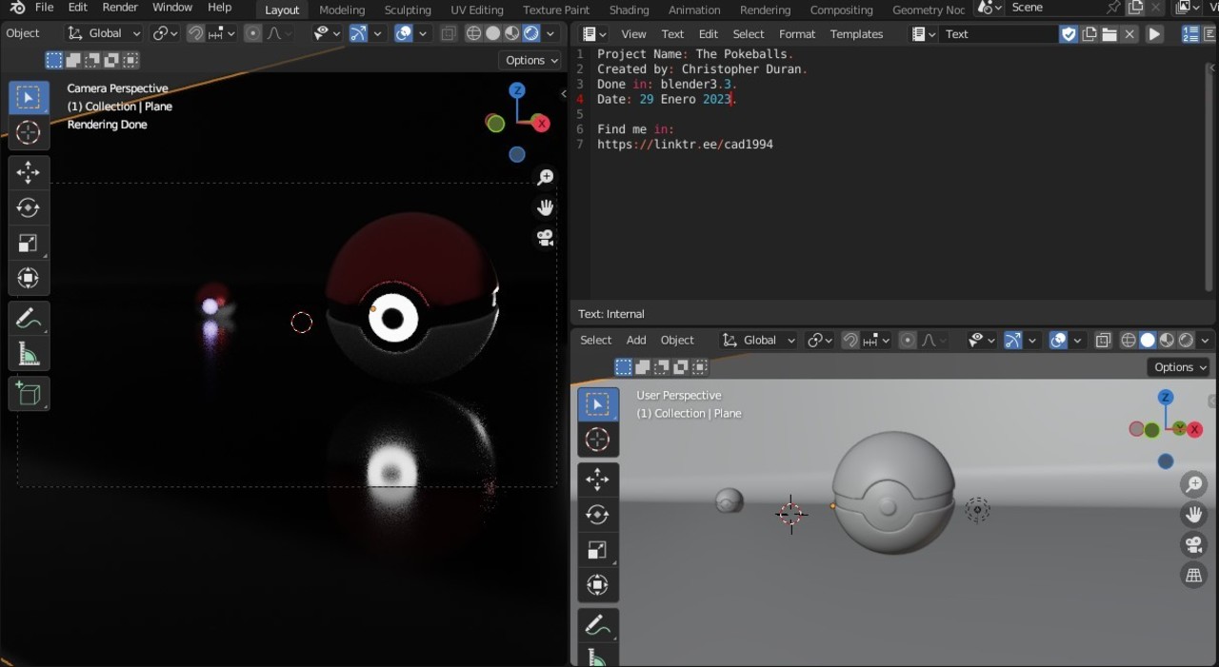Expand the Options dropdown in camera viewport
The width and height of the screenshot is (1219, 667).
tap(530, 60)
